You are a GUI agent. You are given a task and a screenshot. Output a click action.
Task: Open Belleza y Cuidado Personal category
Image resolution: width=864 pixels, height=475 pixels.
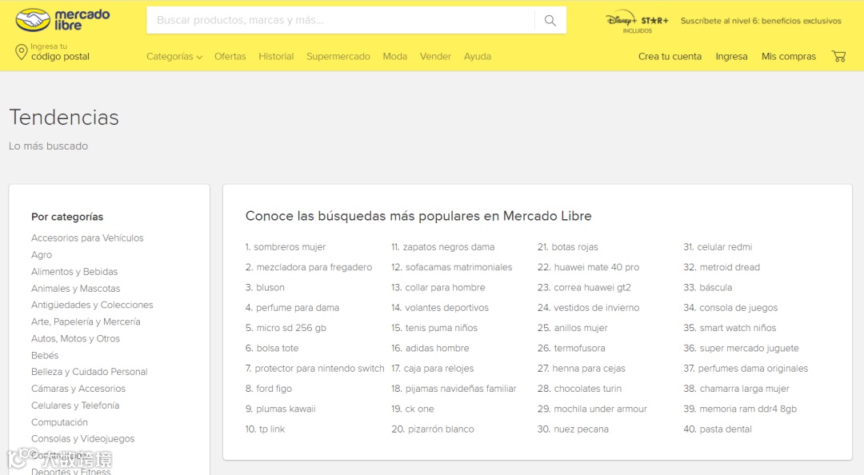click(90, 371)
